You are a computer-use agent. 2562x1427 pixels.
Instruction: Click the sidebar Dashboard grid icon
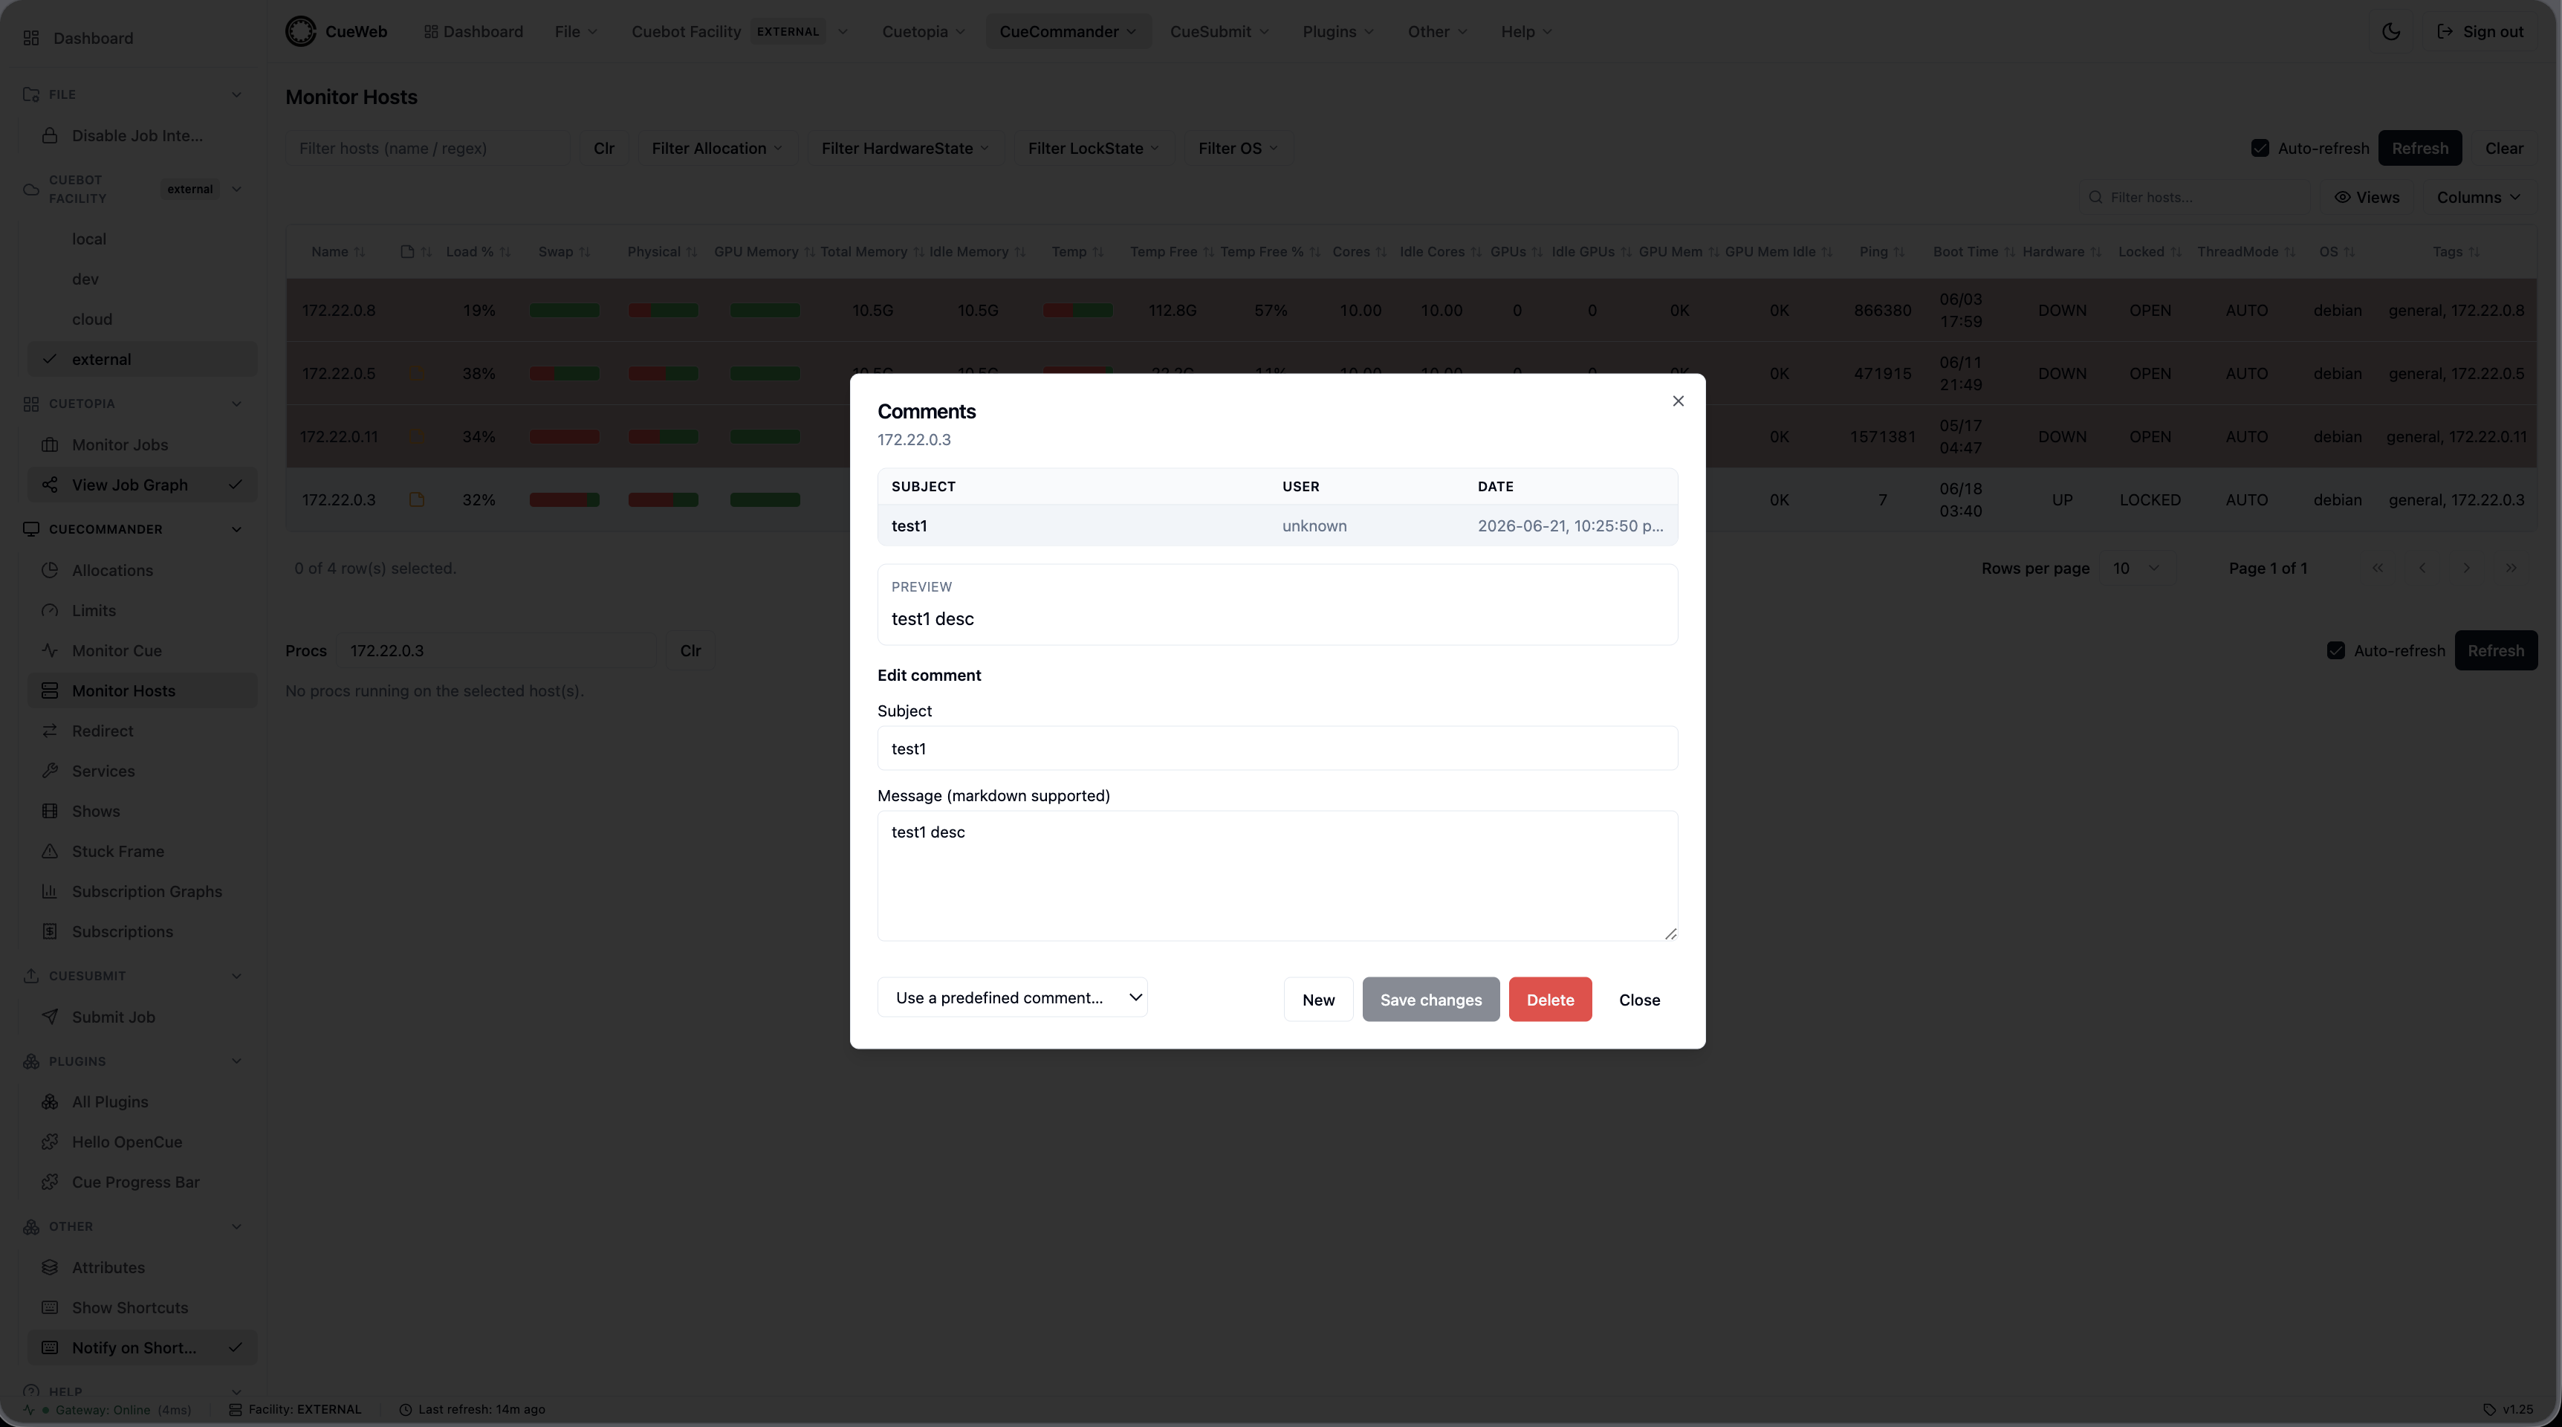click(32, 38)
